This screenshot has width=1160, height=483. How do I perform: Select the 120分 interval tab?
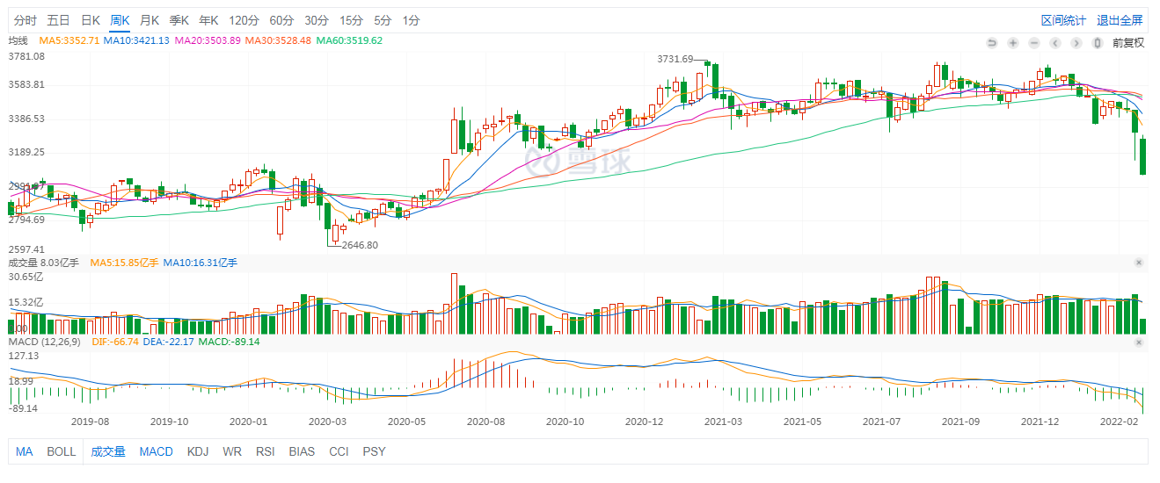(244, 20)
